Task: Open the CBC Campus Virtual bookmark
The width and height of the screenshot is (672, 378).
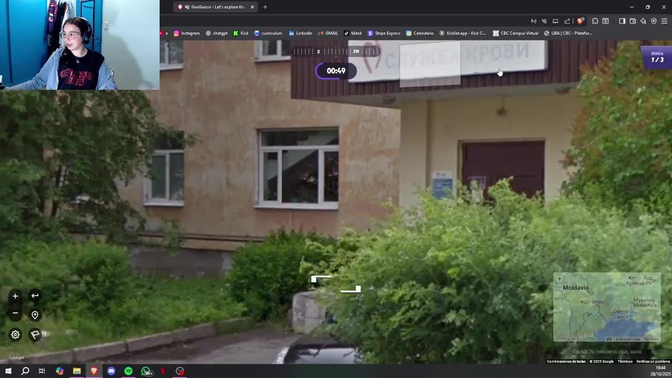Action: [x=516, y=33]
